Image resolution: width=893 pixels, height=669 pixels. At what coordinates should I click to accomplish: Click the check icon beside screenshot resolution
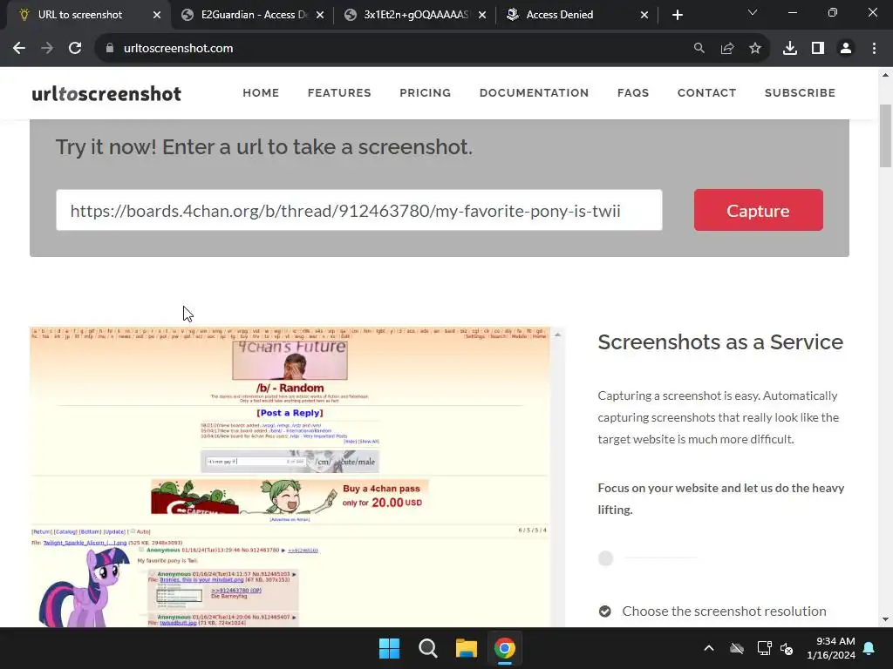click(605, 612)
